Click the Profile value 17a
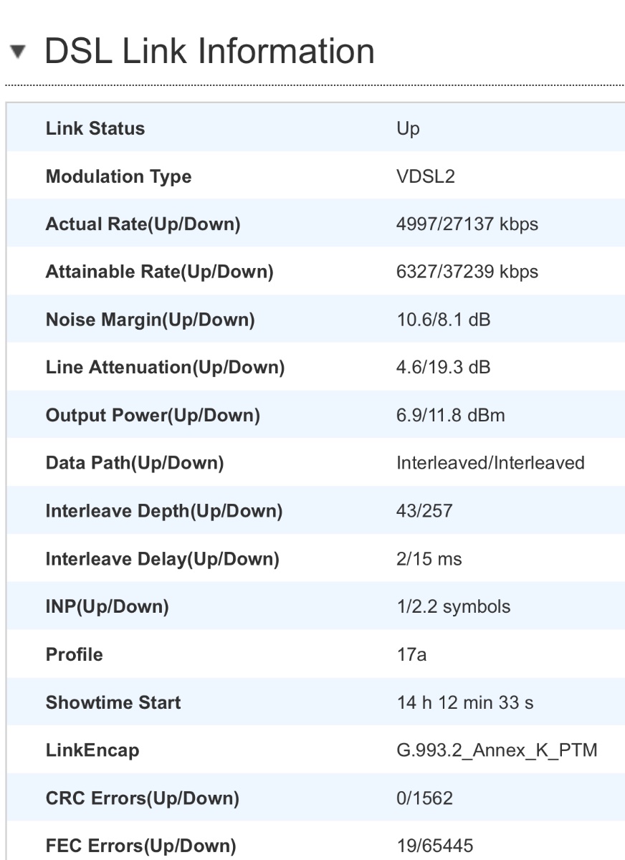 (412, 654)
